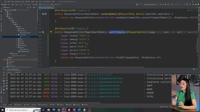Expand the target folder in tree

click(6, 60)
